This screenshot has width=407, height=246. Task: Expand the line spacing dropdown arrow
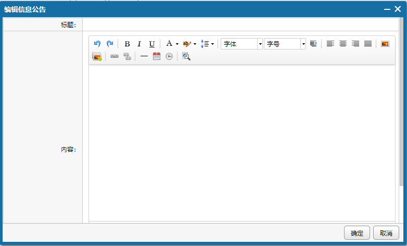point(212,44)
